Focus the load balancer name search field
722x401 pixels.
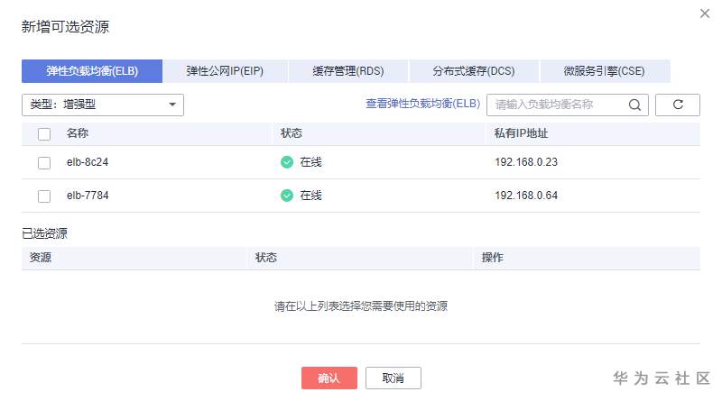click(558, 105)
